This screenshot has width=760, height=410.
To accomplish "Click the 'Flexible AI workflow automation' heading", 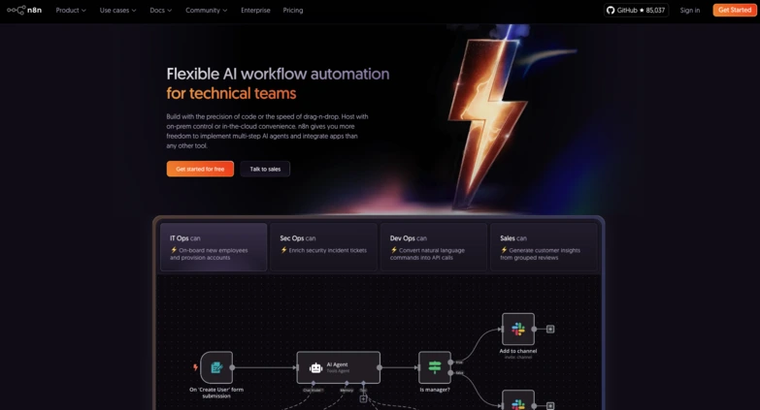I will point(278,74).
